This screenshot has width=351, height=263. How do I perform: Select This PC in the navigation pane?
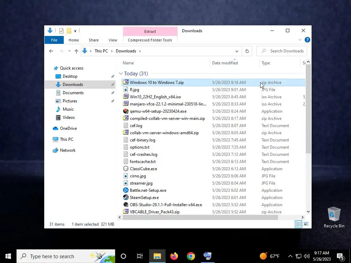coord(66,139)
